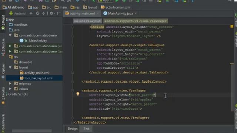Viewport: 237px width, 133px height.
Task: Click app:tabMode="scrollable" line
Action: pos(119,63)
